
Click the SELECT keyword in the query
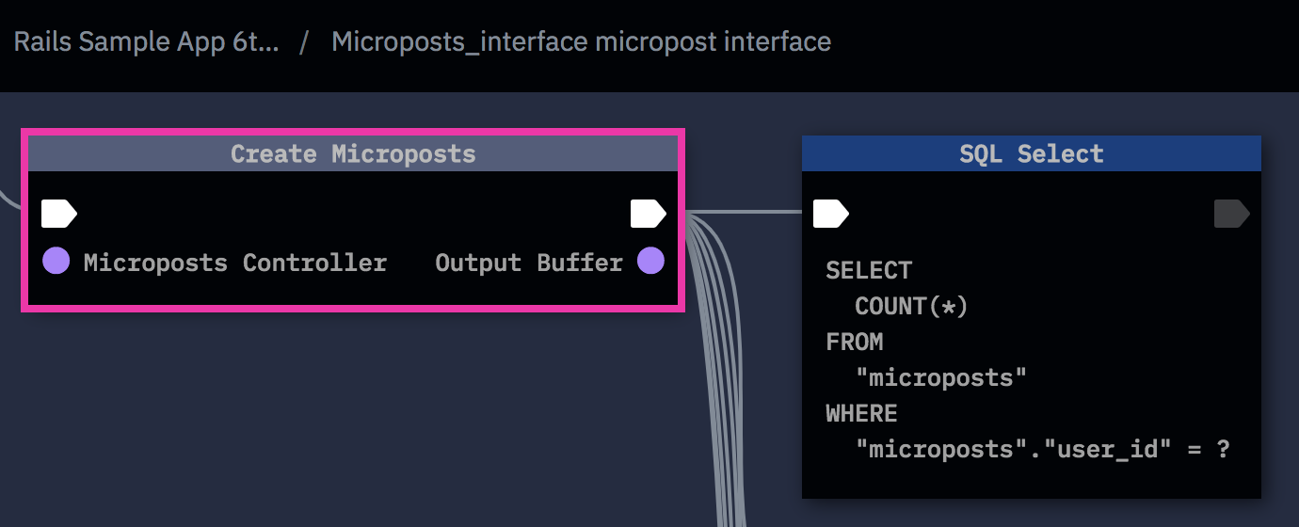point(868,271)
